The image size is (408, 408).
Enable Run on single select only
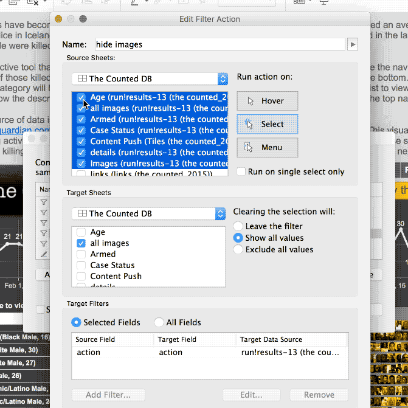[241, 171]
